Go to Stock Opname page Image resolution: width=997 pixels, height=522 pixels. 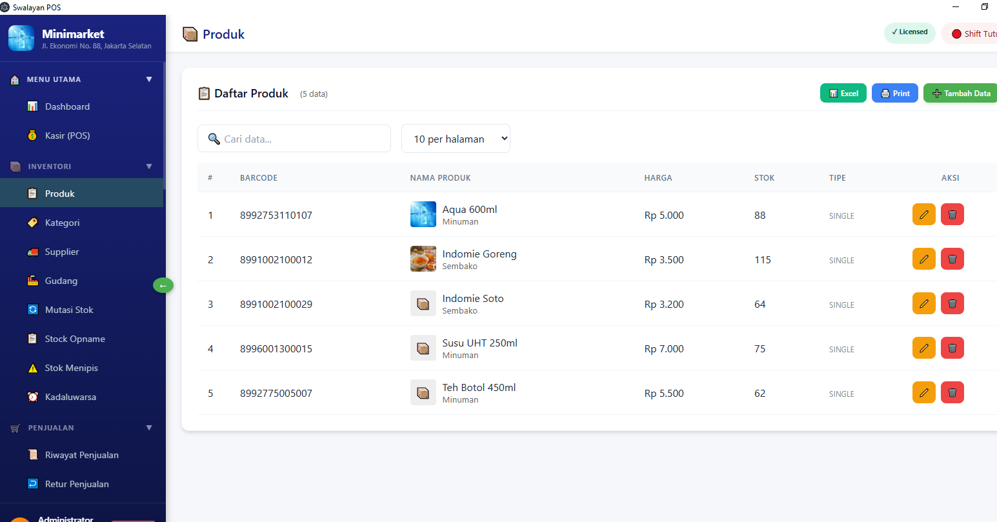(74, 339)
